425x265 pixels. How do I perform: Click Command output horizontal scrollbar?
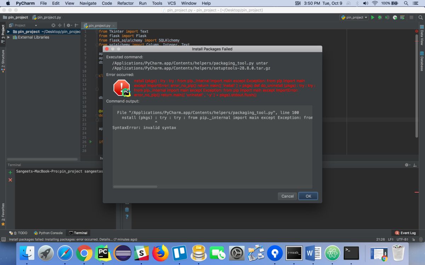tap(135, 187)
